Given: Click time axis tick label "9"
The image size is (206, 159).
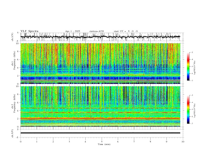Looking at the screenshot, I should point(166,142).
